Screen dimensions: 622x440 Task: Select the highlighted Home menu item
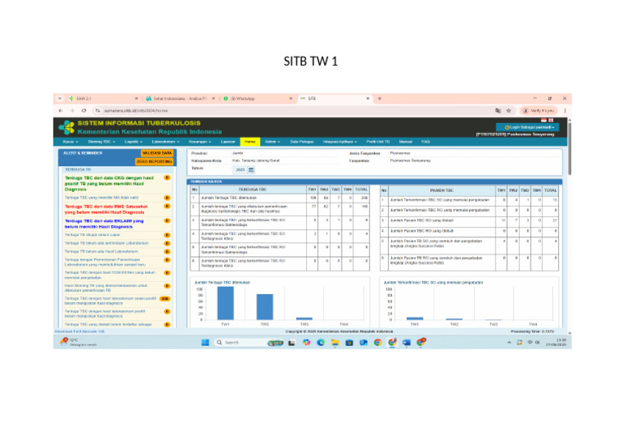[250, 142]
